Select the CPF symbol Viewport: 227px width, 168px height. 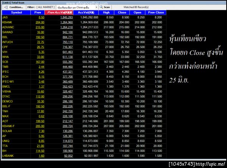tap(5, 47)
